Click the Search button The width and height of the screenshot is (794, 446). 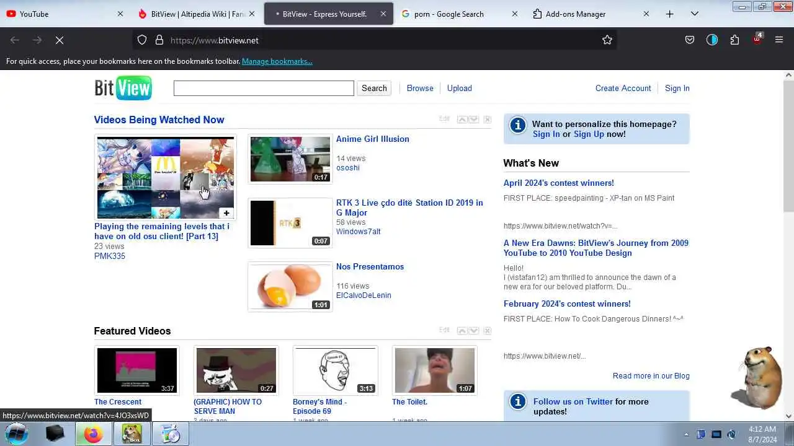coord(374,88)
